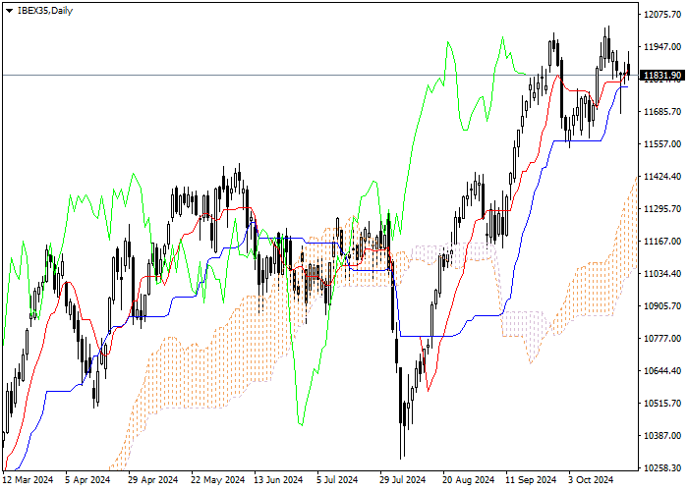Click price axis value 10515.70
Screen dimensions: 688x491
[x=662, y=404]
